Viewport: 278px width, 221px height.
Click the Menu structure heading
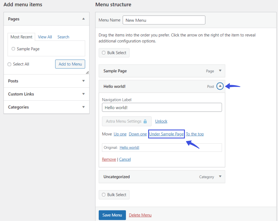[113, 4]
